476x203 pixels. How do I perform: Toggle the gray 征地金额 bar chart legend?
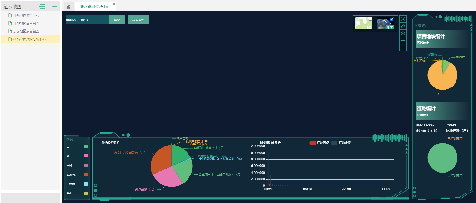(341, 143)
